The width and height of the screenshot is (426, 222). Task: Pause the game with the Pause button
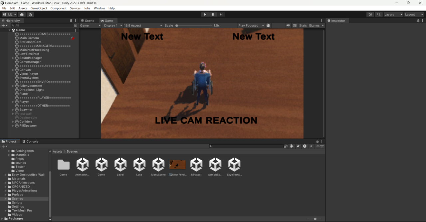(213, 15)
